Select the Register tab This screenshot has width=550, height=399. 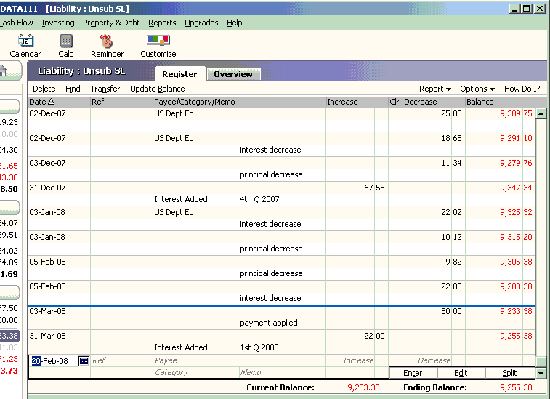tap(179, 74)
